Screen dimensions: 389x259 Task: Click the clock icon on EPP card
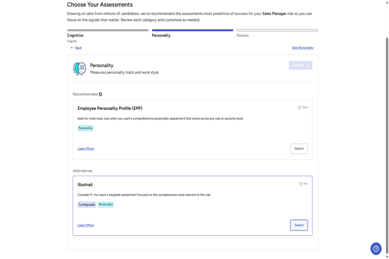299,108
